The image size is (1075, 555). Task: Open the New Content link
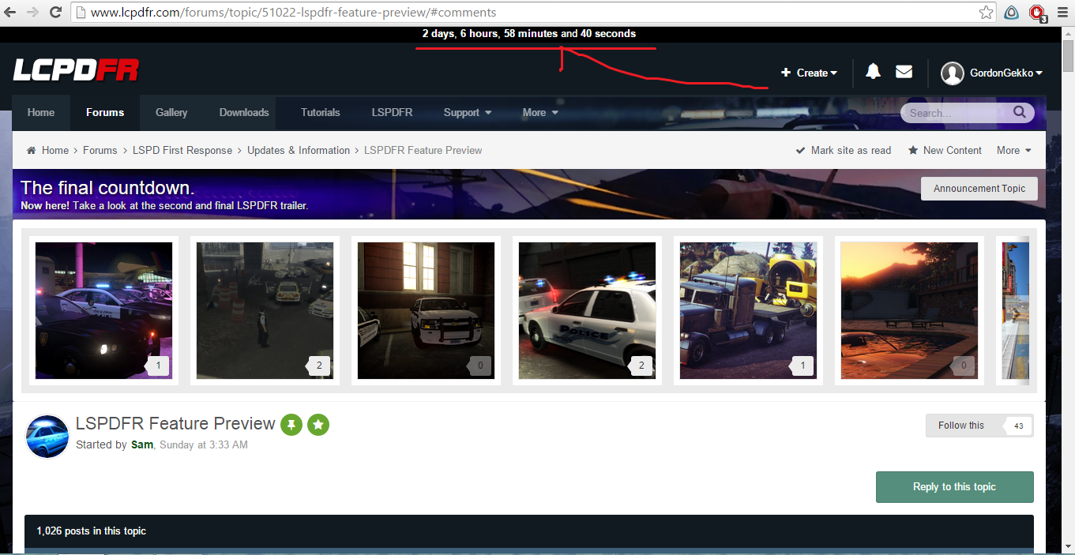(945, 150)
